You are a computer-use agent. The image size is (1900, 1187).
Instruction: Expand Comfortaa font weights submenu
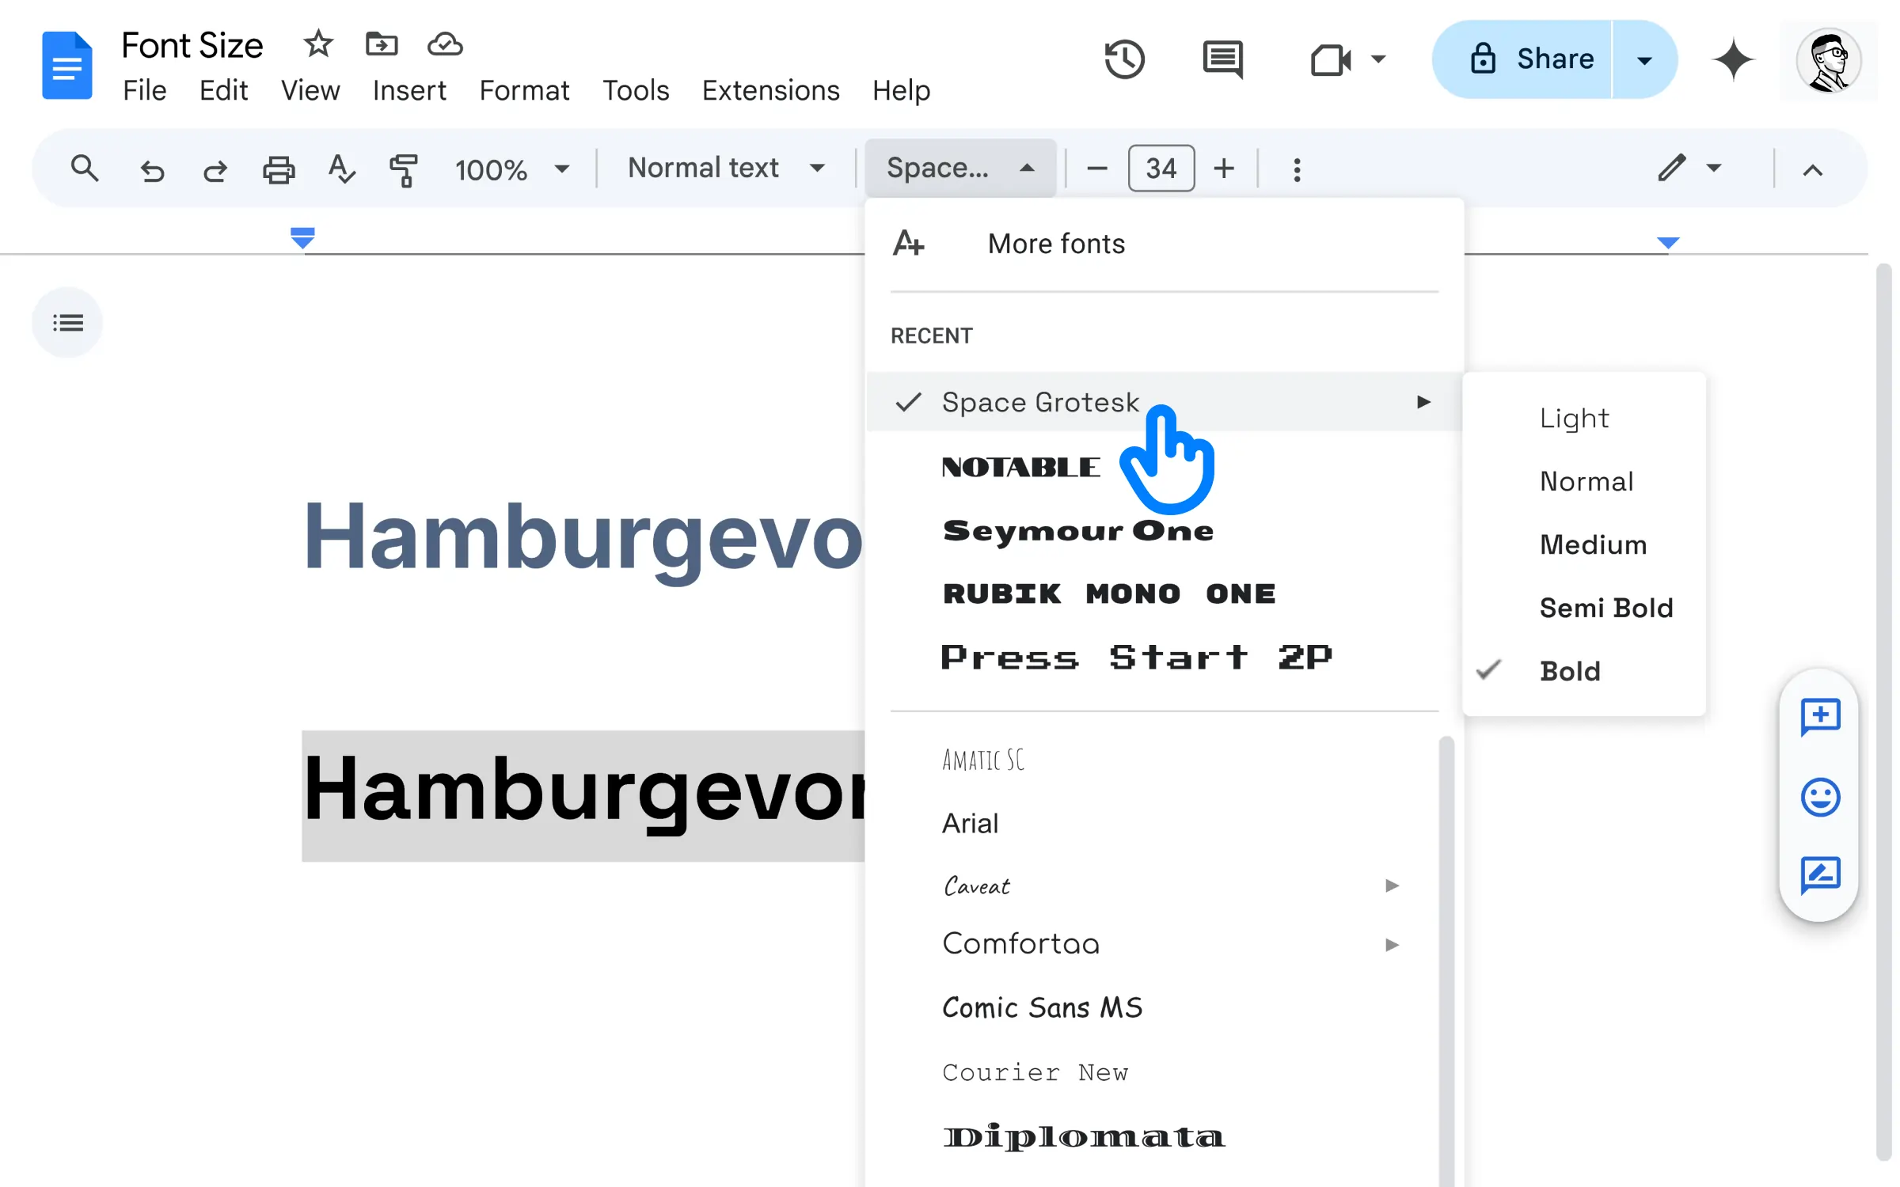coord(1392,945)
